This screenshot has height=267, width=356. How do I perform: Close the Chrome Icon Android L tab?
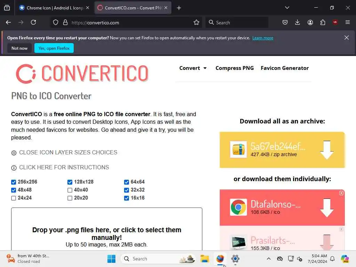point(88,8)
